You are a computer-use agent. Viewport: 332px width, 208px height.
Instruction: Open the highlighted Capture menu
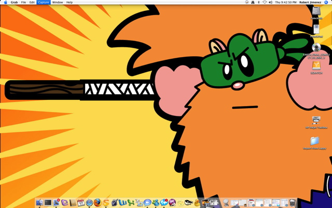pyautogui.click(x=43, y=2)
